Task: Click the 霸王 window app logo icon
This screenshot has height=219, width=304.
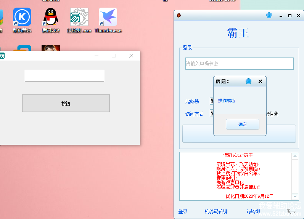Action: pos(179,15)
